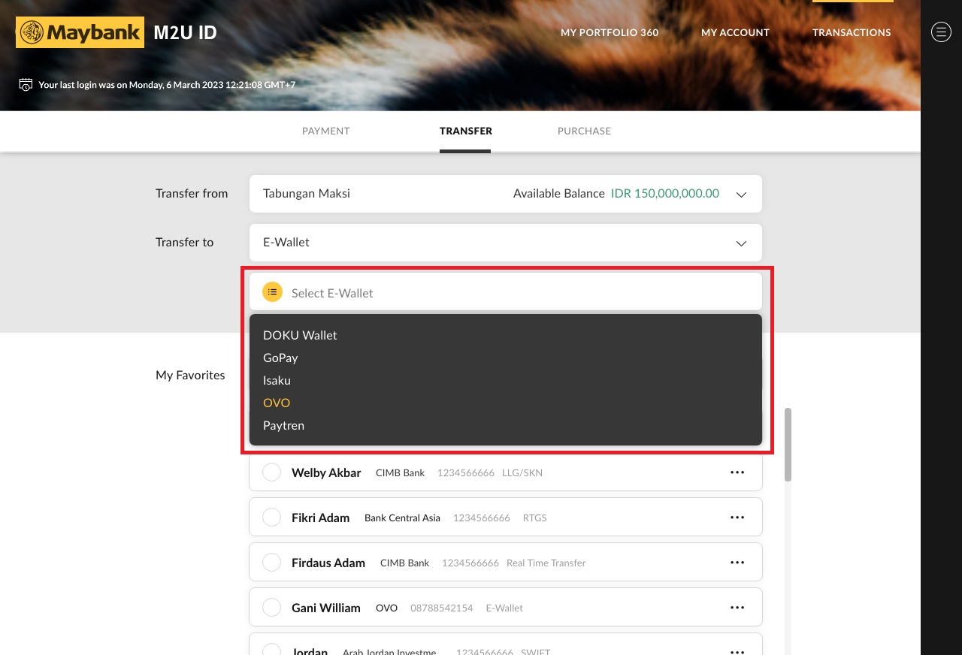Click the favorites list scrollbar
Viewport: 962px width, 655px height.
788,444
